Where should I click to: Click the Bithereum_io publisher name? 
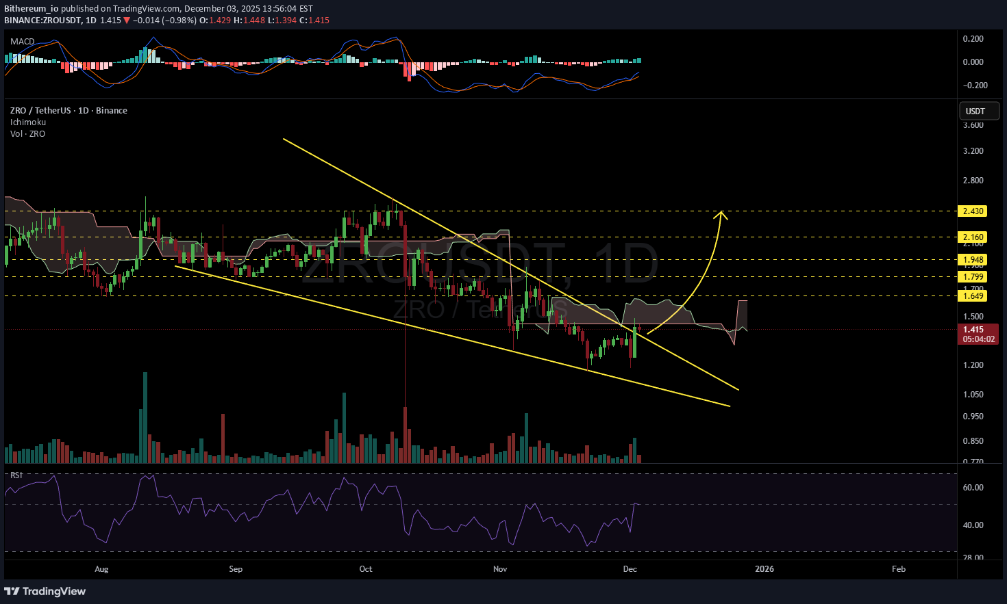pyautogui.click(x=31, y=9)
